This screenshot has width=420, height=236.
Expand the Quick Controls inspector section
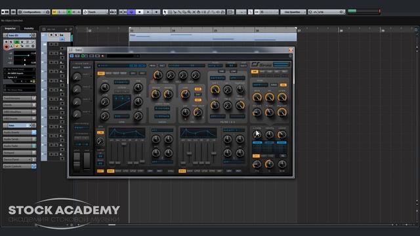tap(20, 166)
